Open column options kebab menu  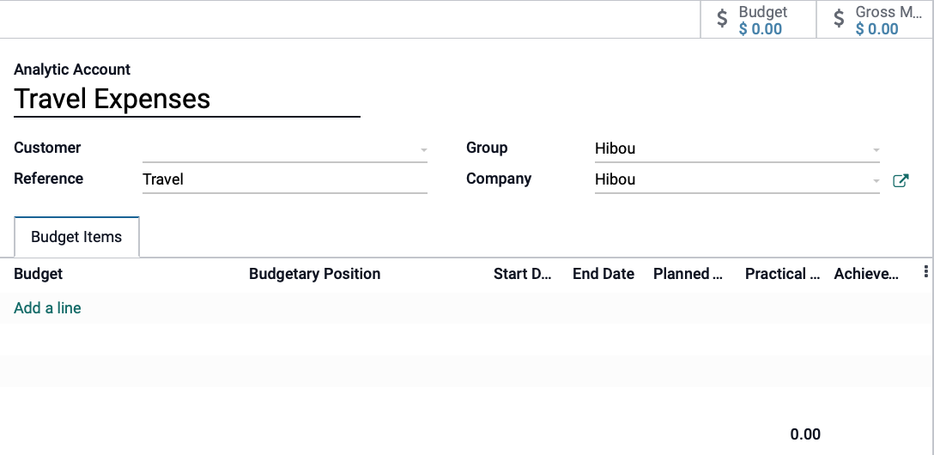click(925, 272)
